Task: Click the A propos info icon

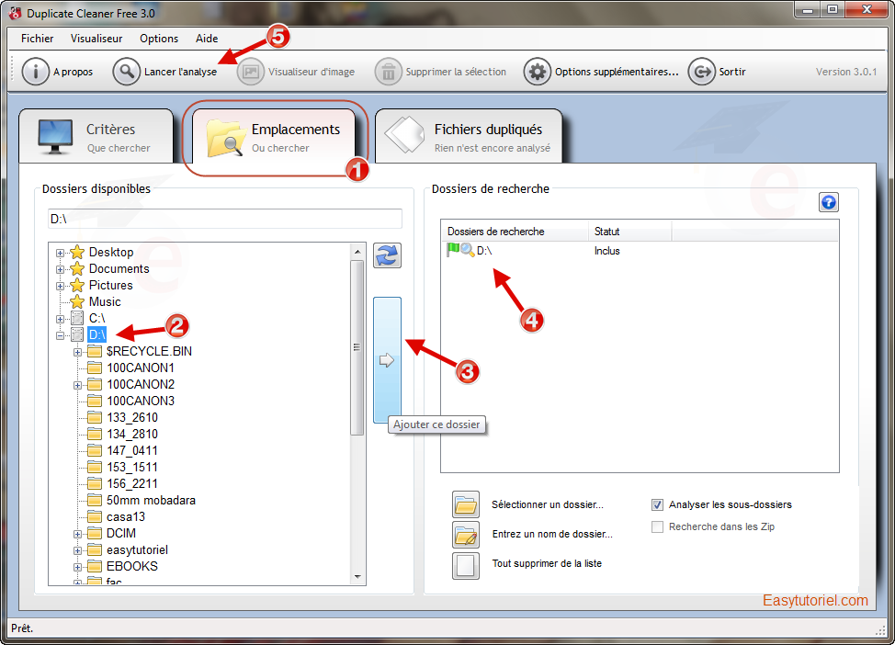Action: (x=36, y=72)
